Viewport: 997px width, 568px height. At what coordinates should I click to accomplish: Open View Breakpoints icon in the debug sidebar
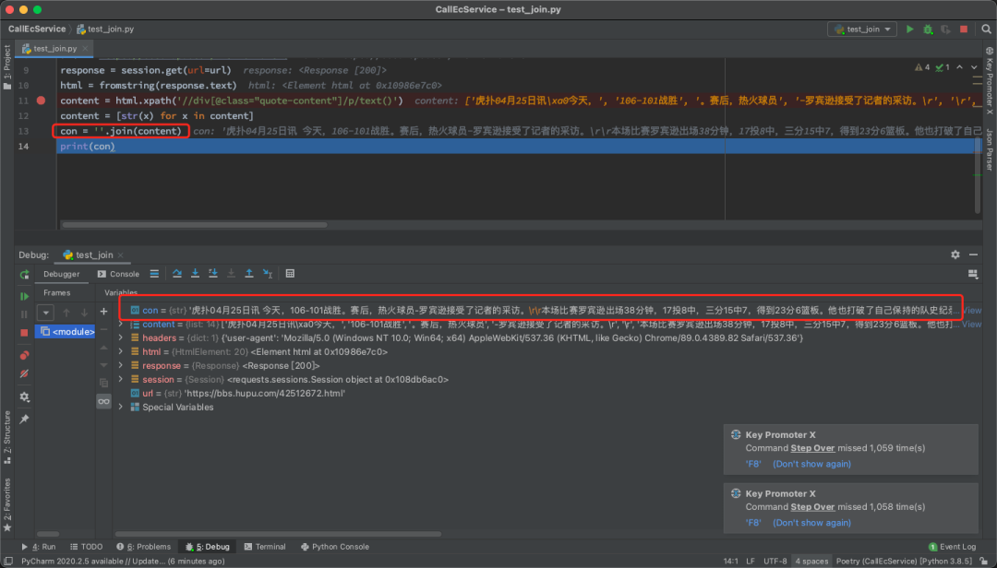24,355
